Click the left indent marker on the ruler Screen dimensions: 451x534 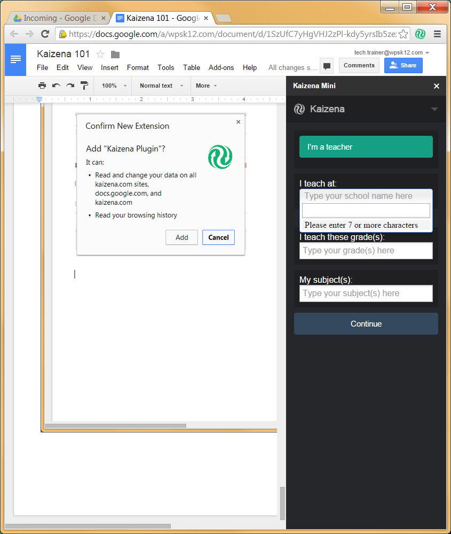[39, 99]
